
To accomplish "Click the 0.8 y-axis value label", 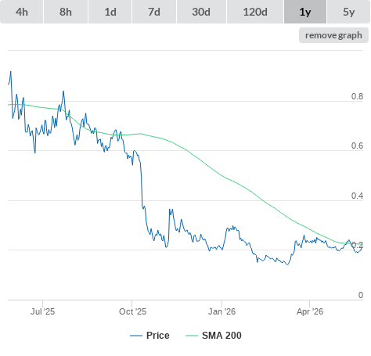I will tap(357, 96).
